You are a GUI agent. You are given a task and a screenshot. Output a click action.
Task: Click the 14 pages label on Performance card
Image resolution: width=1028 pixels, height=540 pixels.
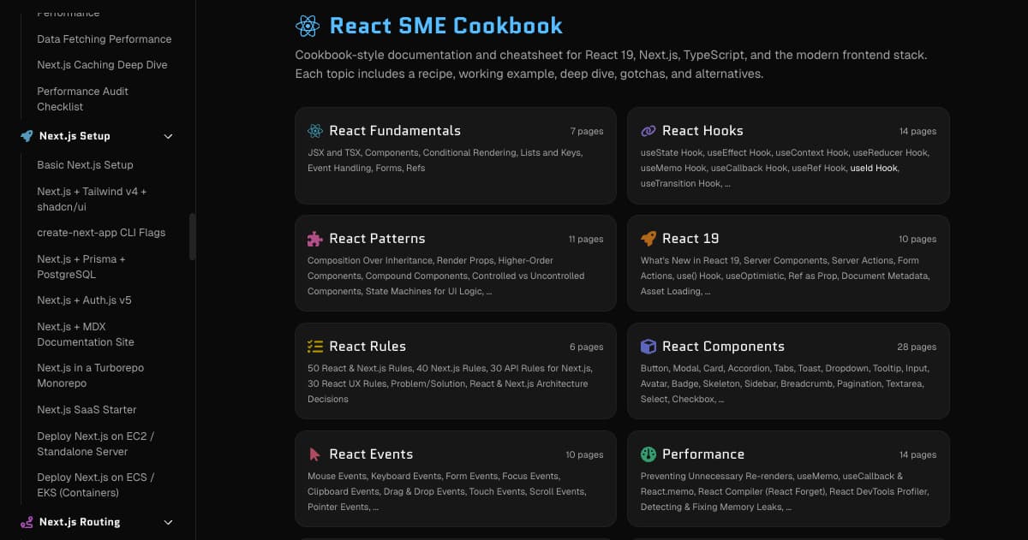[917, 455]
